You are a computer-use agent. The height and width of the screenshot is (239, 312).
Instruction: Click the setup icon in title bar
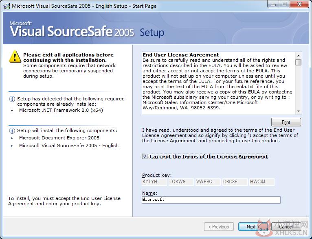(x=7, y=6)
